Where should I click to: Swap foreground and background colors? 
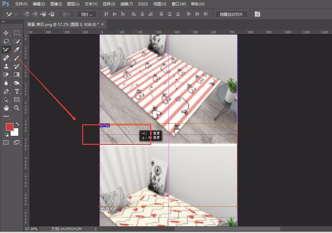coord(17,124)
